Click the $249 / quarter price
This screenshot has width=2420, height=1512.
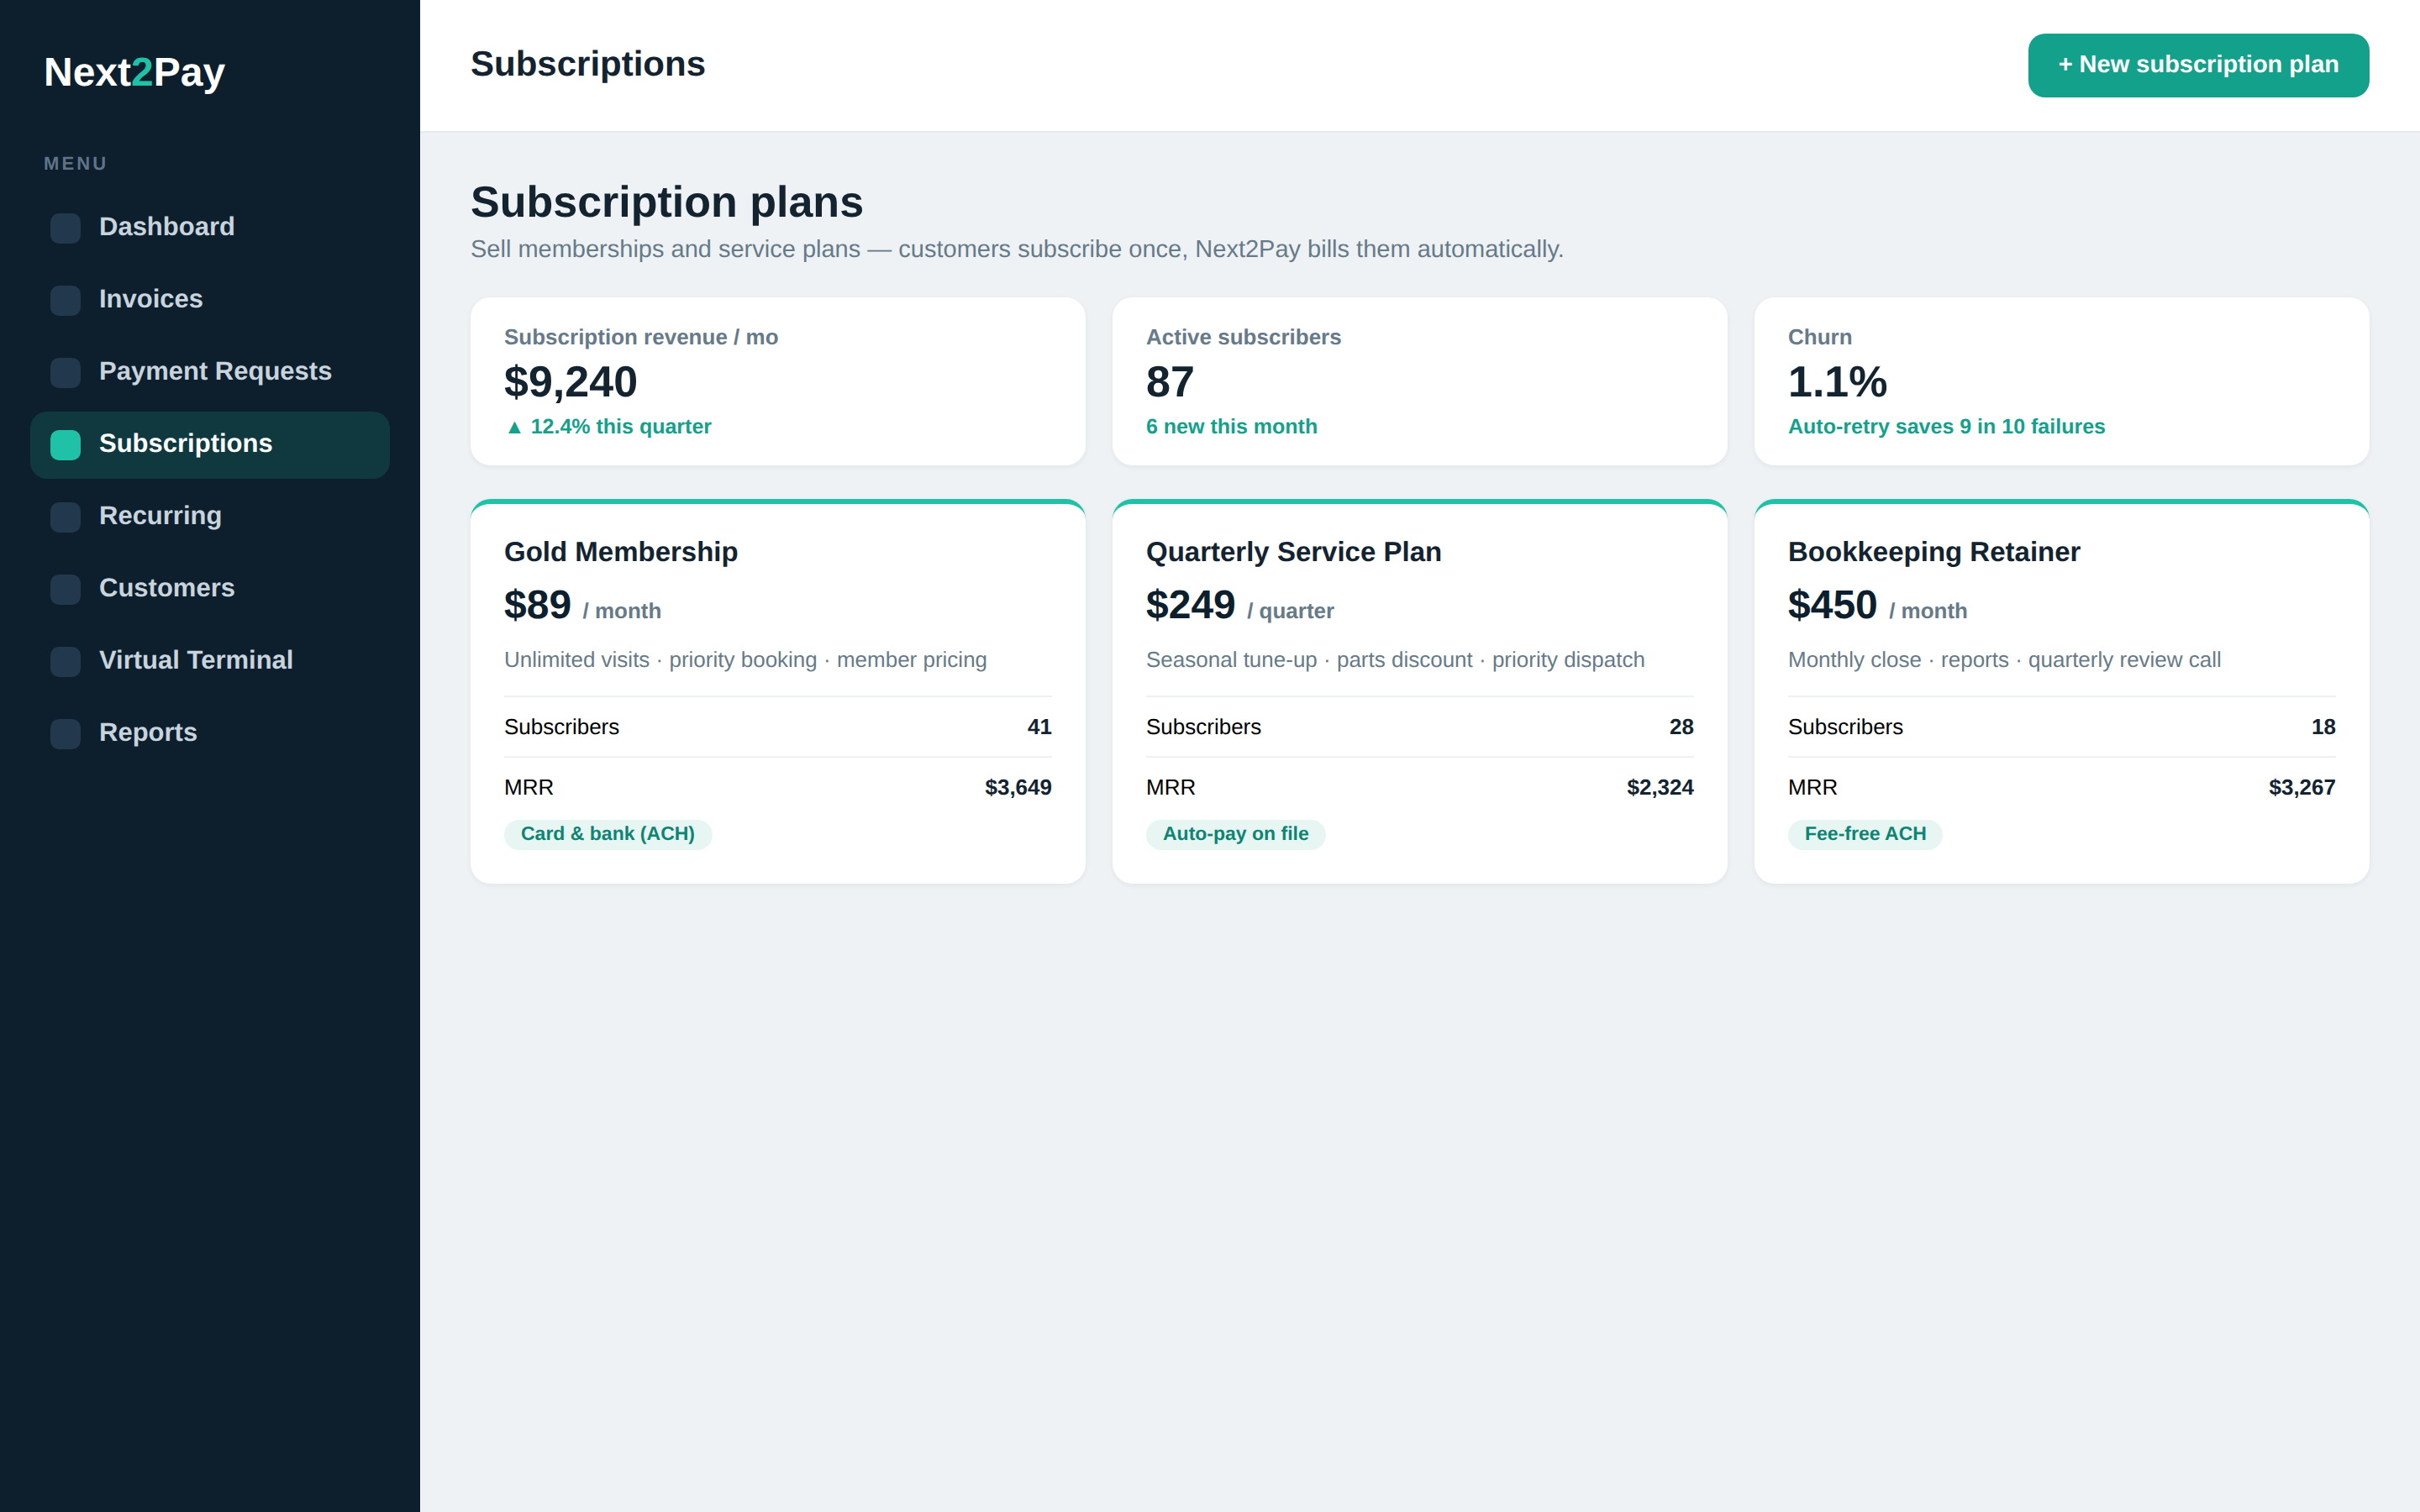point(1240,606)
